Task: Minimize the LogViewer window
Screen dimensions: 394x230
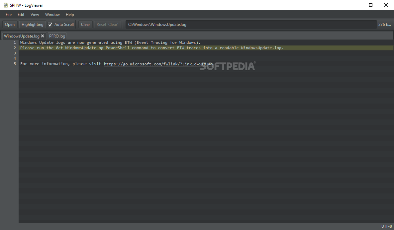Action: tap(355, 5)
